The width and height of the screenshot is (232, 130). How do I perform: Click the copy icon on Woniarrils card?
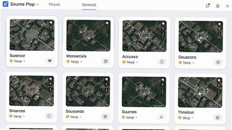click(106, 61)
